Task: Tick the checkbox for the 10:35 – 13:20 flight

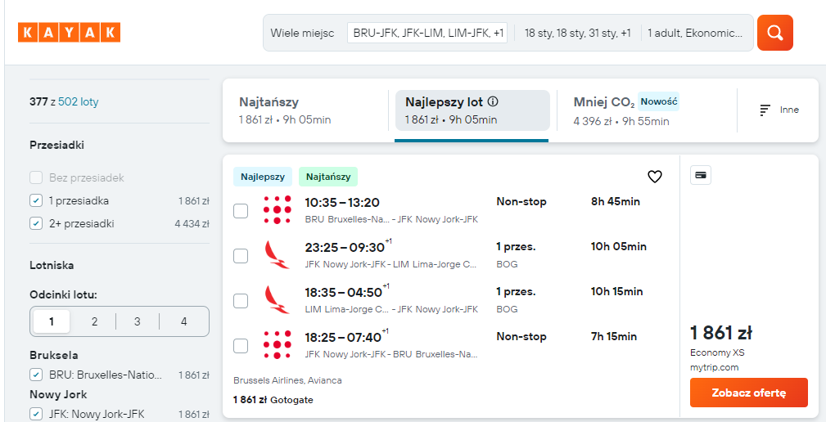Action: (241, 211)
